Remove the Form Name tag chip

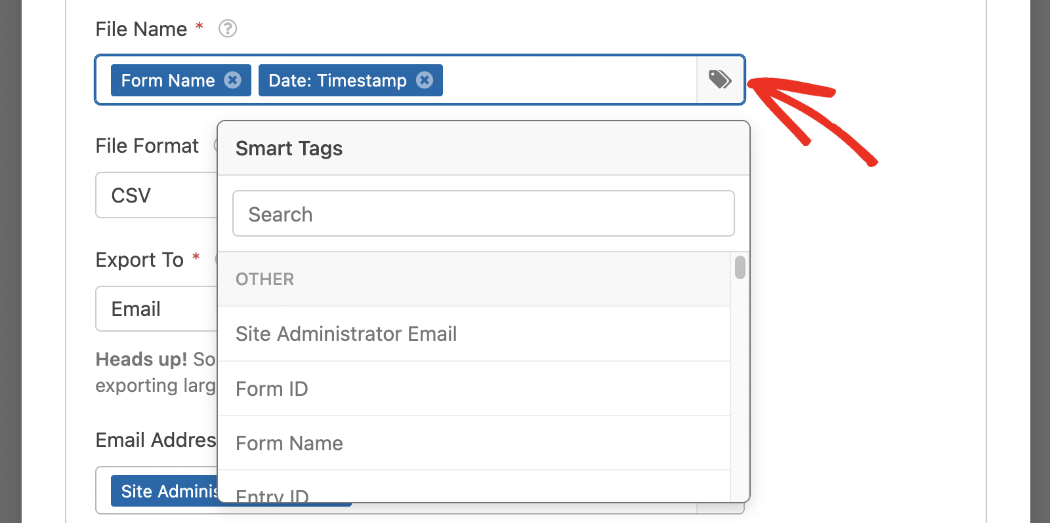[232, 80]
